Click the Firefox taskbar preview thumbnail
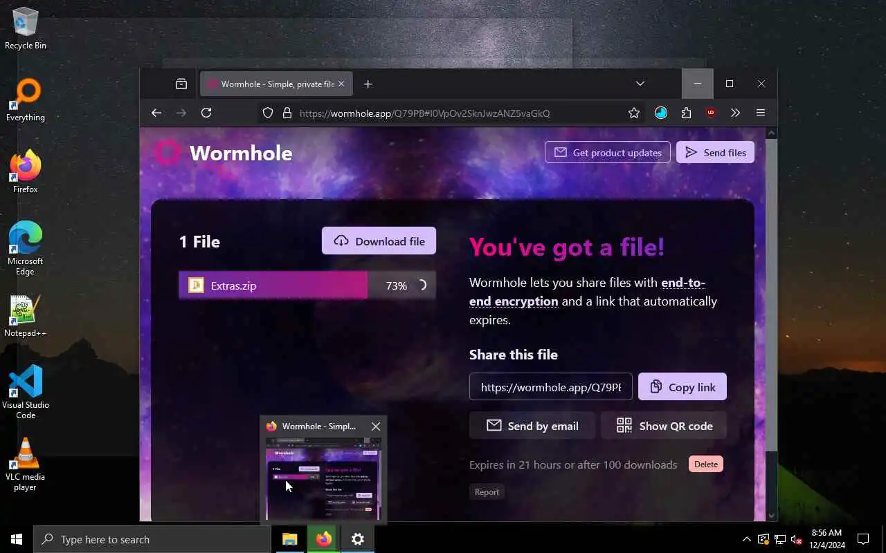The height and width of the screenshot is (553, 886). [323, 478]
